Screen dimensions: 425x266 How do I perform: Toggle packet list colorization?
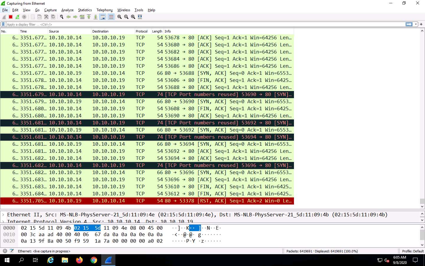click(111, 17)
